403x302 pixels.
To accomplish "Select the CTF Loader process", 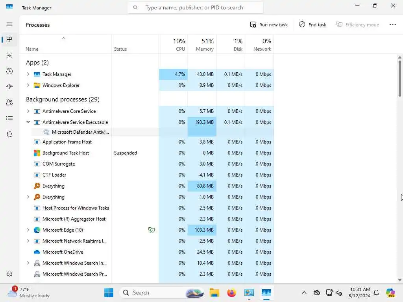I will (147, 175).
